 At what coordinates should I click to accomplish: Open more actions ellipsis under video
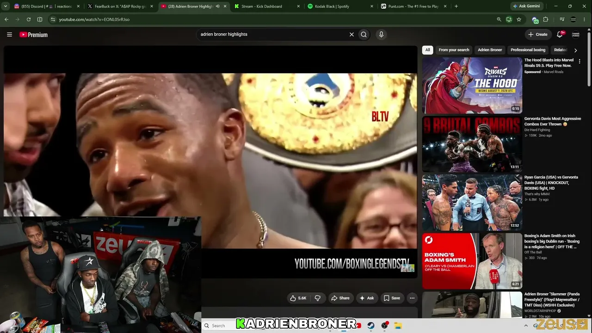(x=412, y=298)
